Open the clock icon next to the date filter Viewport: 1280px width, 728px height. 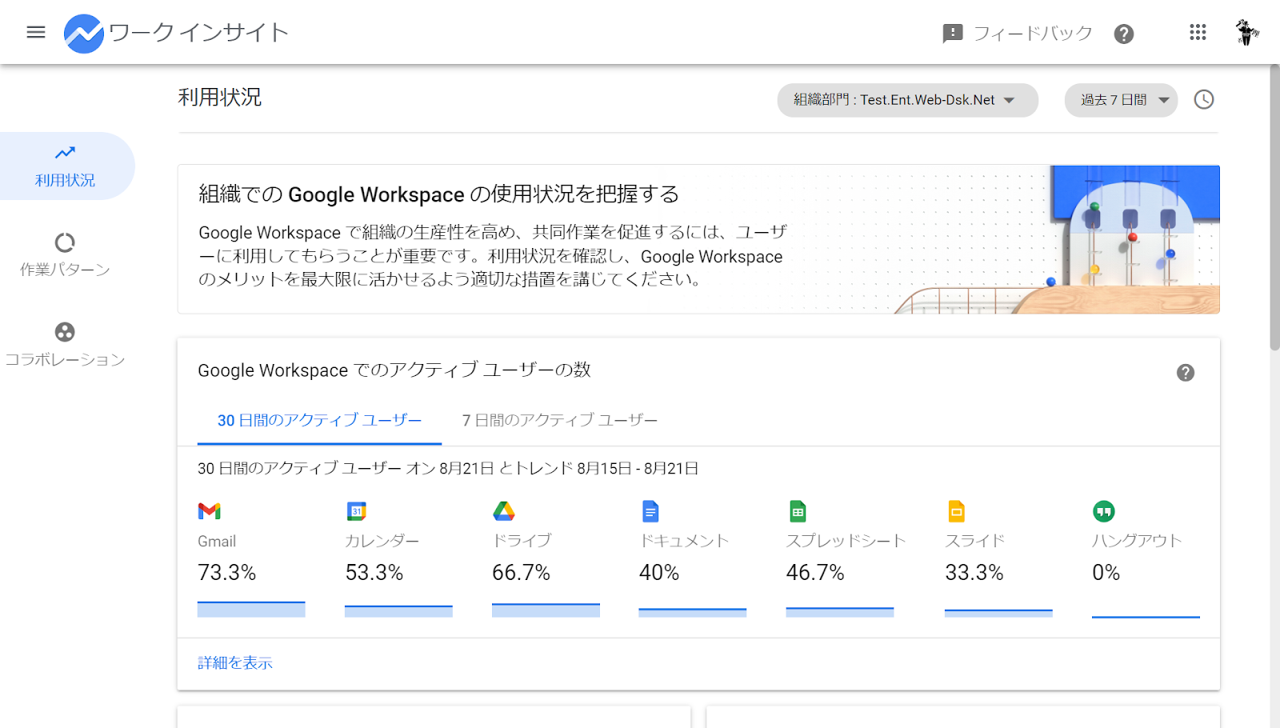1204,99
